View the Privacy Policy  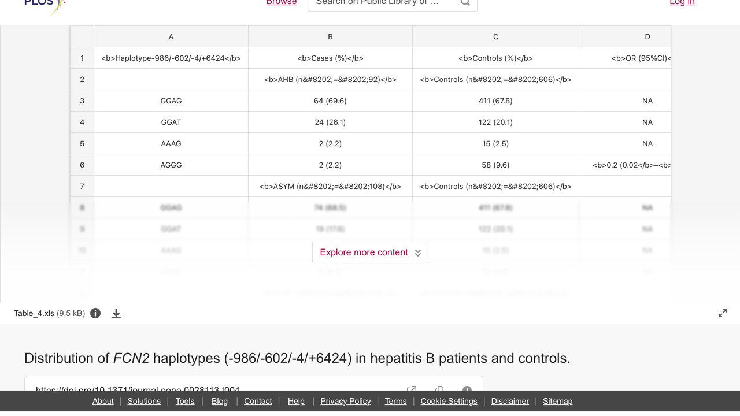(346, 401)
